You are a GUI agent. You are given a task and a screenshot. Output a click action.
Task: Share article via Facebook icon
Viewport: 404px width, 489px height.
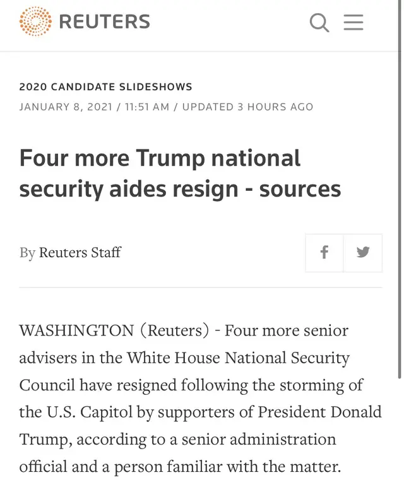click(324, 253)
